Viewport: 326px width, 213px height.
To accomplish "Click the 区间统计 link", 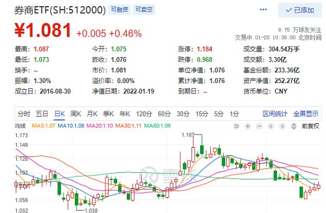I will click(x=275, y=114).
